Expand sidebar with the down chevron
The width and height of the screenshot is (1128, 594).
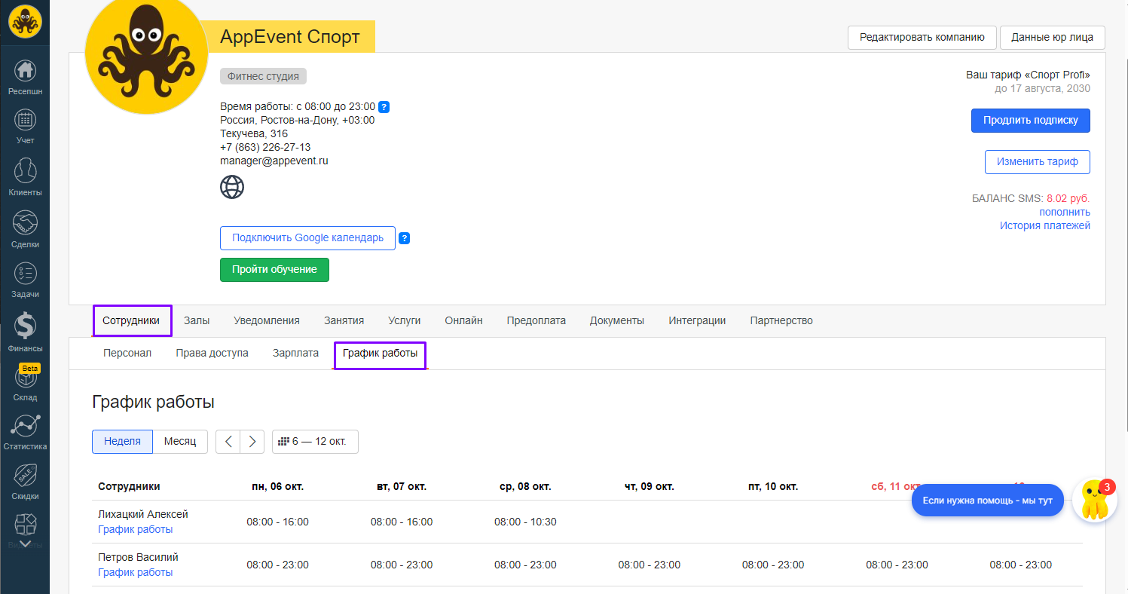click(x=25, y=543)
